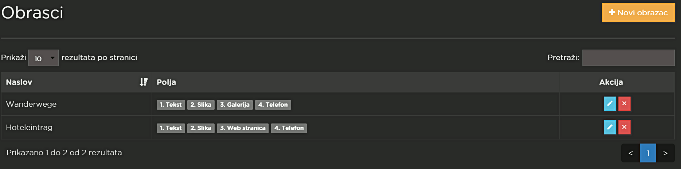Viewport: 681px width, 169px height.
Task: Go to next page arrow
Action: click(665, 153)
